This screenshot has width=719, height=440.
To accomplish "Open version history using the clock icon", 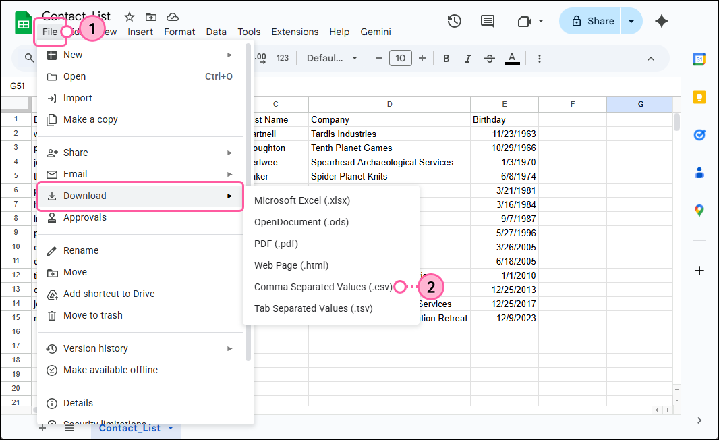I will click(454, 21).
